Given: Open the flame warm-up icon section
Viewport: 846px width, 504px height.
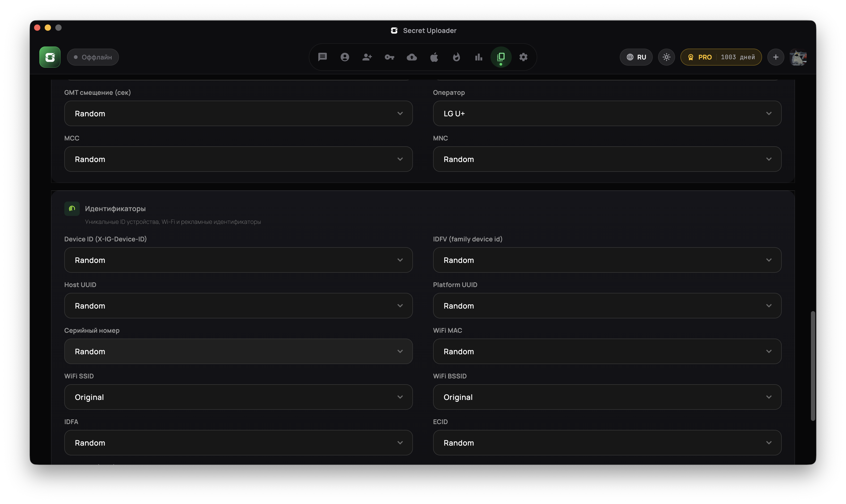Looking at the screenshot, I should coord(456,57).
